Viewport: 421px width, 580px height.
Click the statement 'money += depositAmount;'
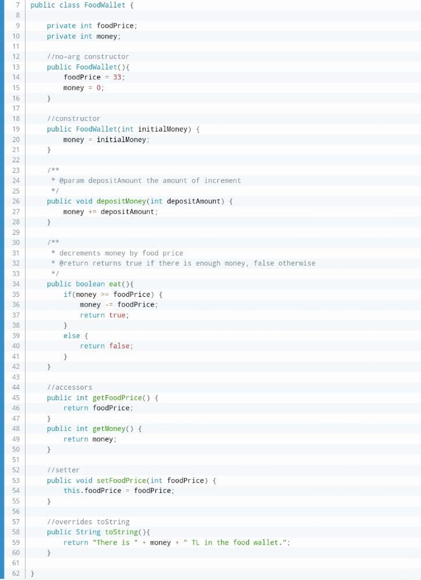pyautogui.click(x=110, y=212)
